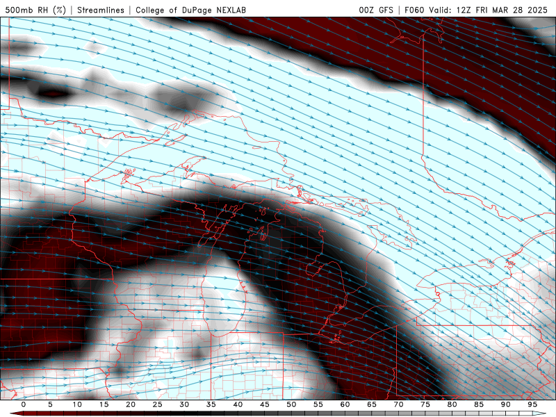Click the colorbar label "40"

[238, 404]
